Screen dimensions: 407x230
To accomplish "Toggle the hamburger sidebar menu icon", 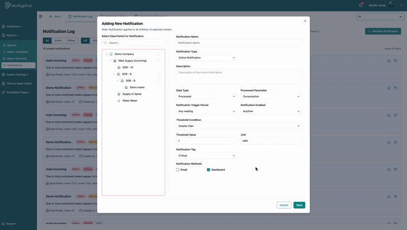I will click(41, 16).
